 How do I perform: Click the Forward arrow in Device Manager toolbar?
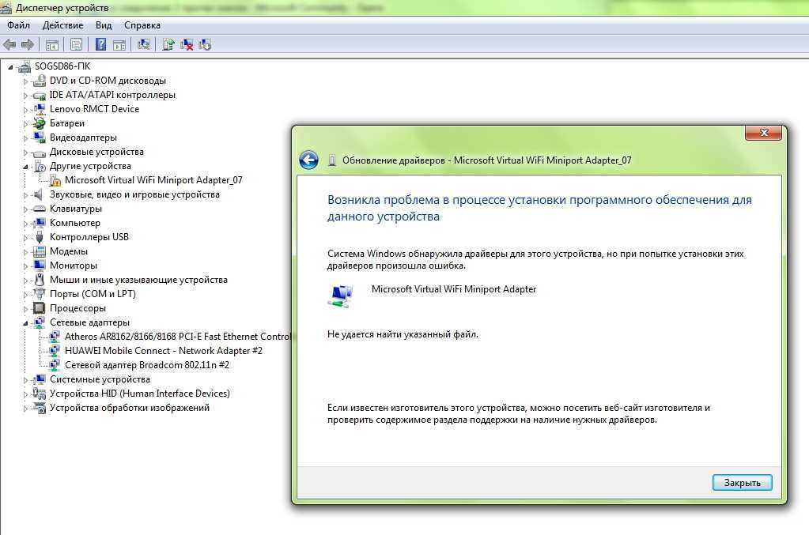(x=28, y=45)
